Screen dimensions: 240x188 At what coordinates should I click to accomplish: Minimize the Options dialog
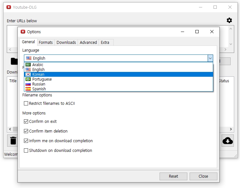(x=183, y=32)
